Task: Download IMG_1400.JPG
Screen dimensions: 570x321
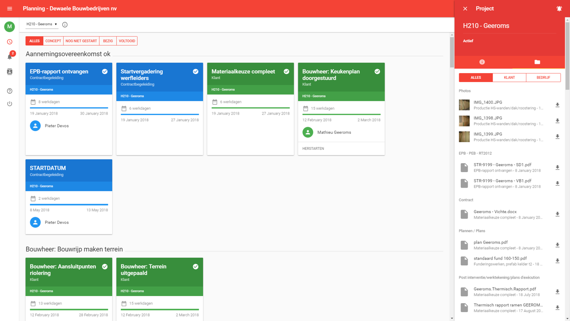Action: coord(557,105)
